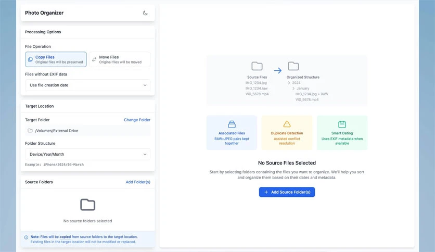Click the Organized Structure folder icon
Screen dimensions: 435x252
point(293,66)
